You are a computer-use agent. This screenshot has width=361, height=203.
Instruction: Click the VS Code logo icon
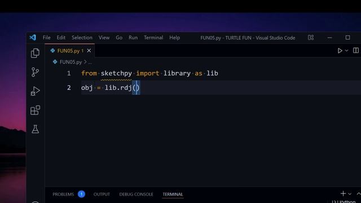pyautogui.click(x=33, y=37)
